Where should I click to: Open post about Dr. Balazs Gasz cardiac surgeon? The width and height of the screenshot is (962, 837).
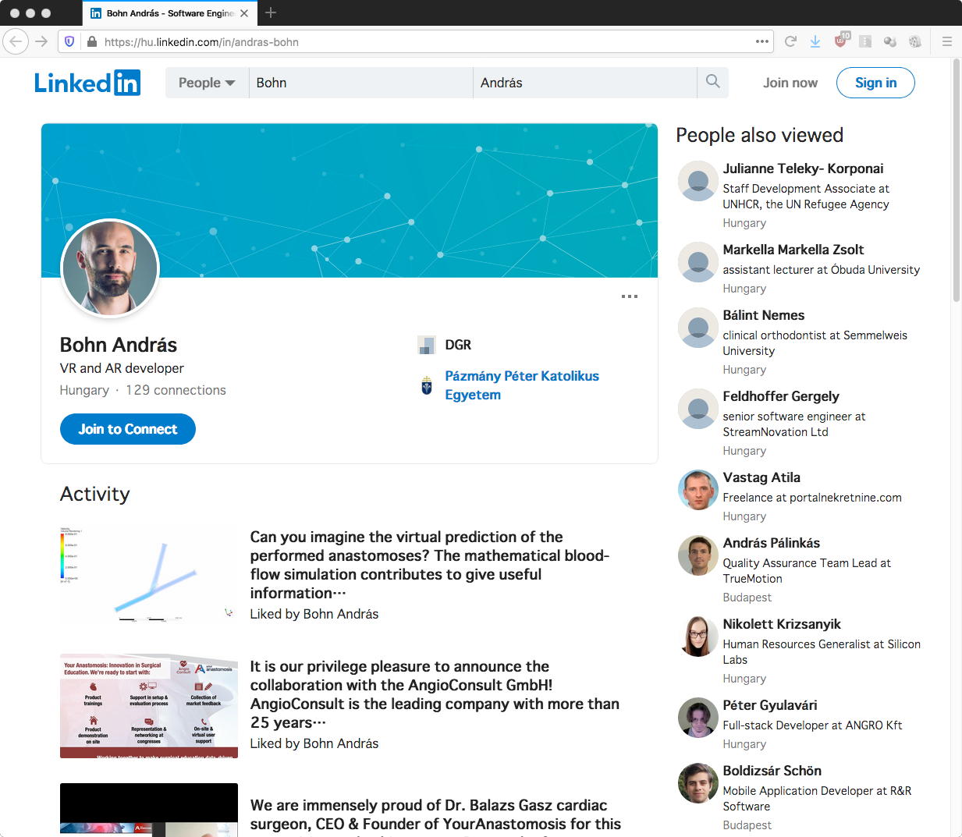click(435, 814)
